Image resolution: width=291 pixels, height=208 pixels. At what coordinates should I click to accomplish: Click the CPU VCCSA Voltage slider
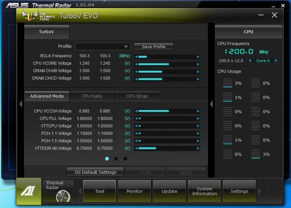pos(167,111)
